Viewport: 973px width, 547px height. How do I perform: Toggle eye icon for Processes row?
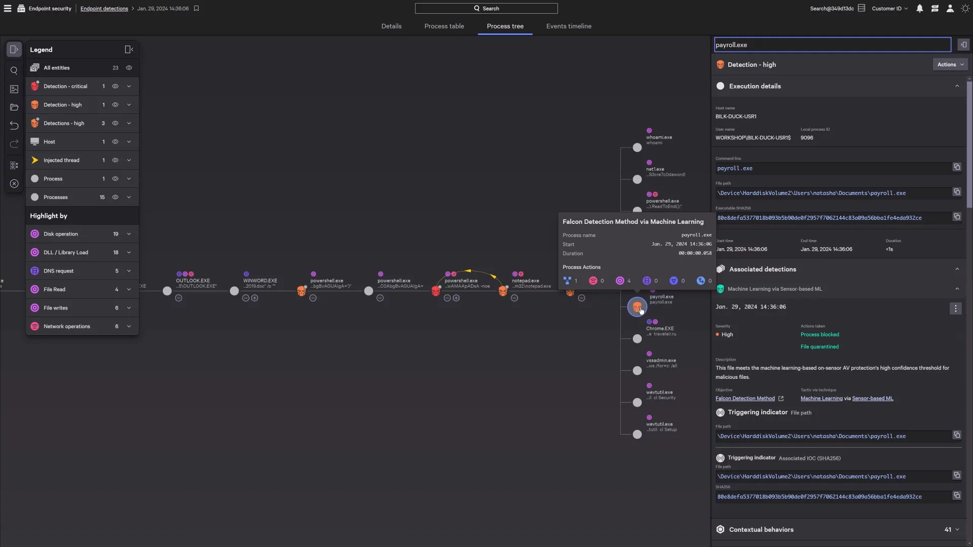pyautogui.click(x=115, y=198)
